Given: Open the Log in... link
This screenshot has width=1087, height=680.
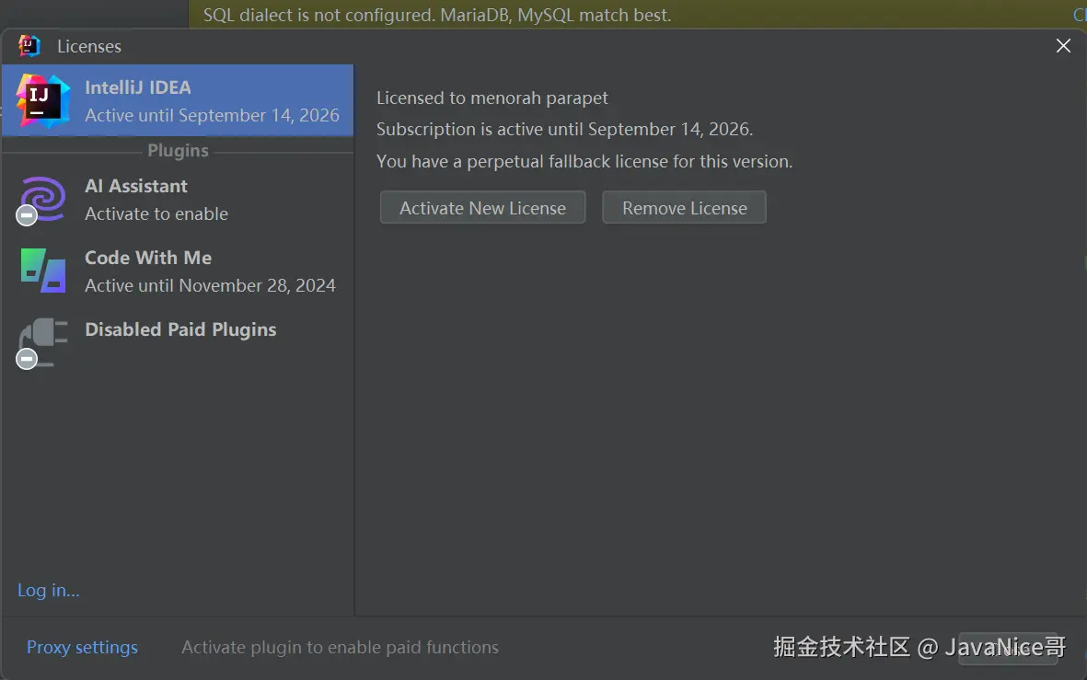Looking at the screenshot, I should [x=49, y=590].
